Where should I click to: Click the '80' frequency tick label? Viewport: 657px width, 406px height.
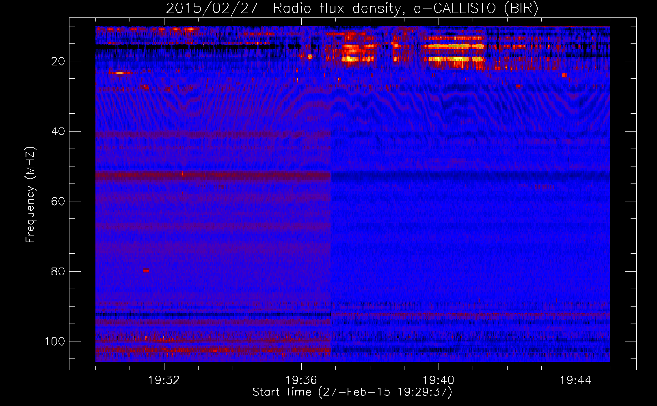(58, 271)
